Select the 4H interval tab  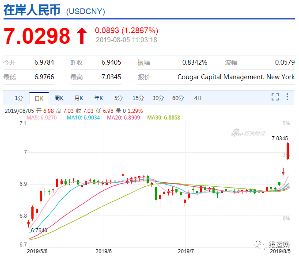pos(197,98)
